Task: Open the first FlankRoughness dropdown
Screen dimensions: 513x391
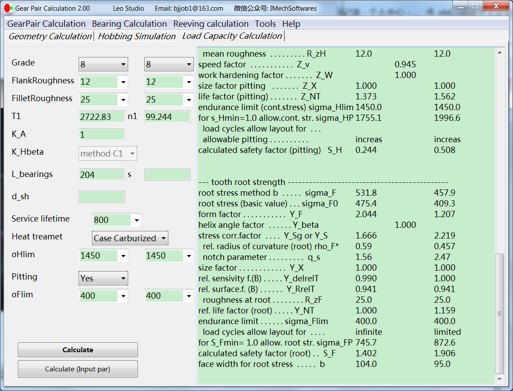Action: click(x=123, y=82)
